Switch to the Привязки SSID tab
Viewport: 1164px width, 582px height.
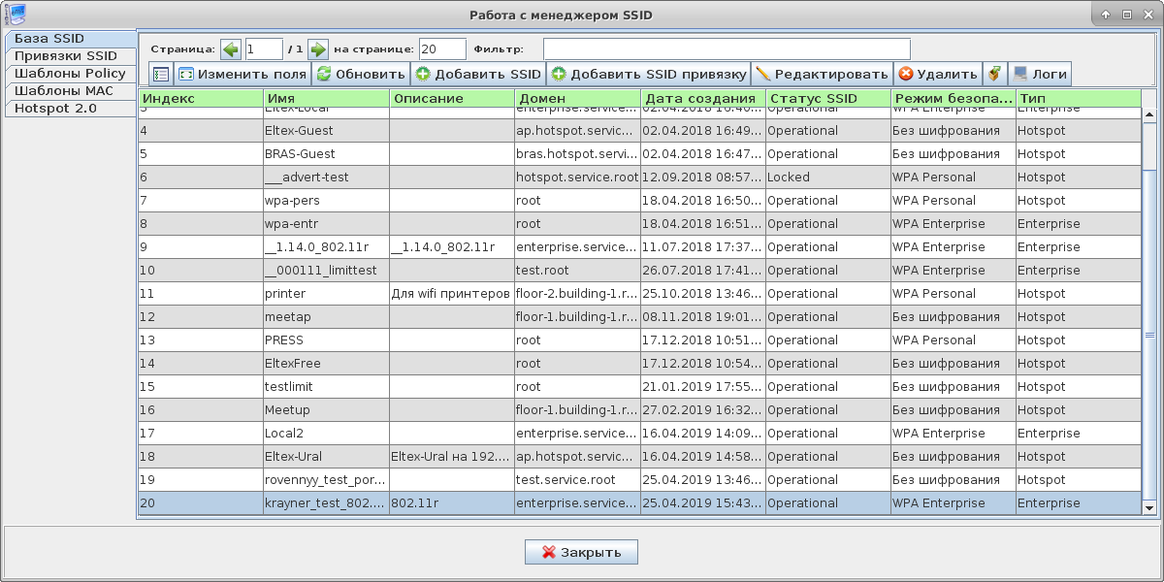click(x=71, y=56)
